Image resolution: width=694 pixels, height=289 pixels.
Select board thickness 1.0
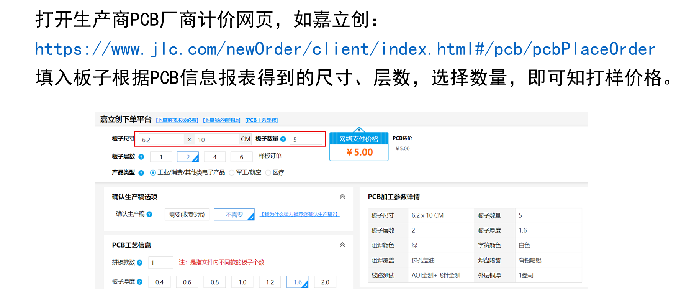(242, 282)
